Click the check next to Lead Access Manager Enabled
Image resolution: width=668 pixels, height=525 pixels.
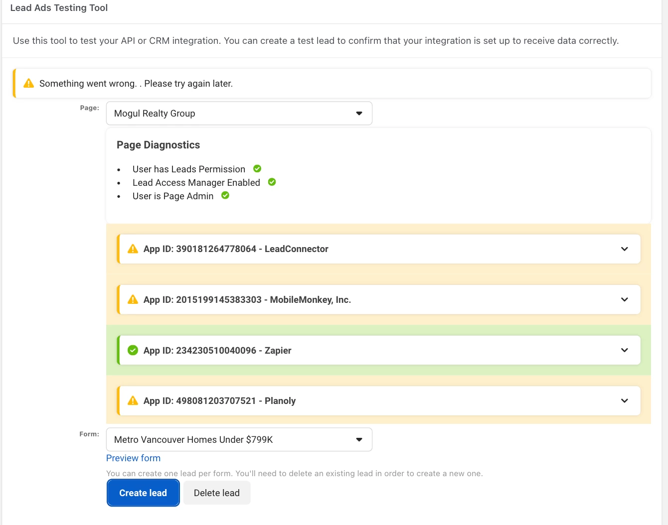[x=272, y=182]
